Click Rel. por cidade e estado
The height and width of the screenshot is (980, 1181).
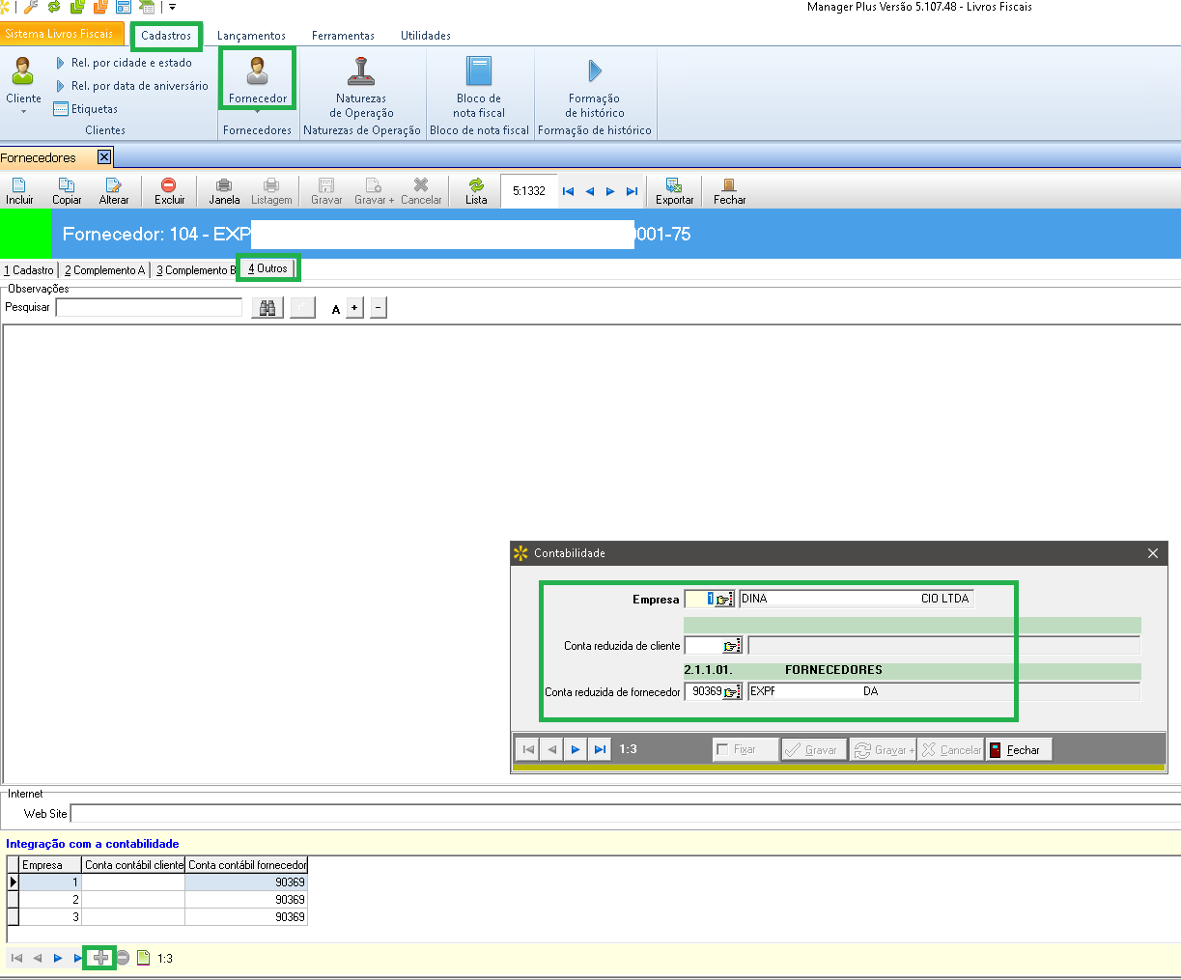pos(131,63)
